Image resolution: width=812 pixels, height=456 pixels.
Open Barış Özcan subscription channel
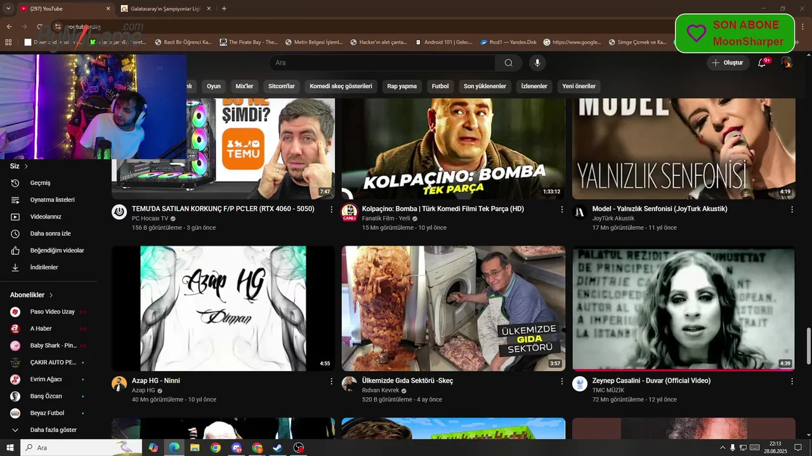click(49, 396)
